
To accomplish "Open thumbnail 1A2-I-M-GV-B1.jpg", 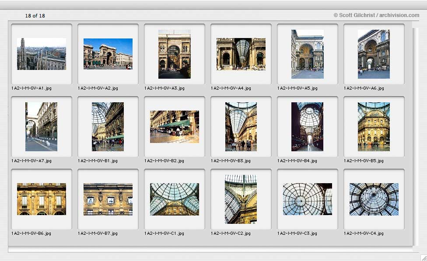I will 108,127.
